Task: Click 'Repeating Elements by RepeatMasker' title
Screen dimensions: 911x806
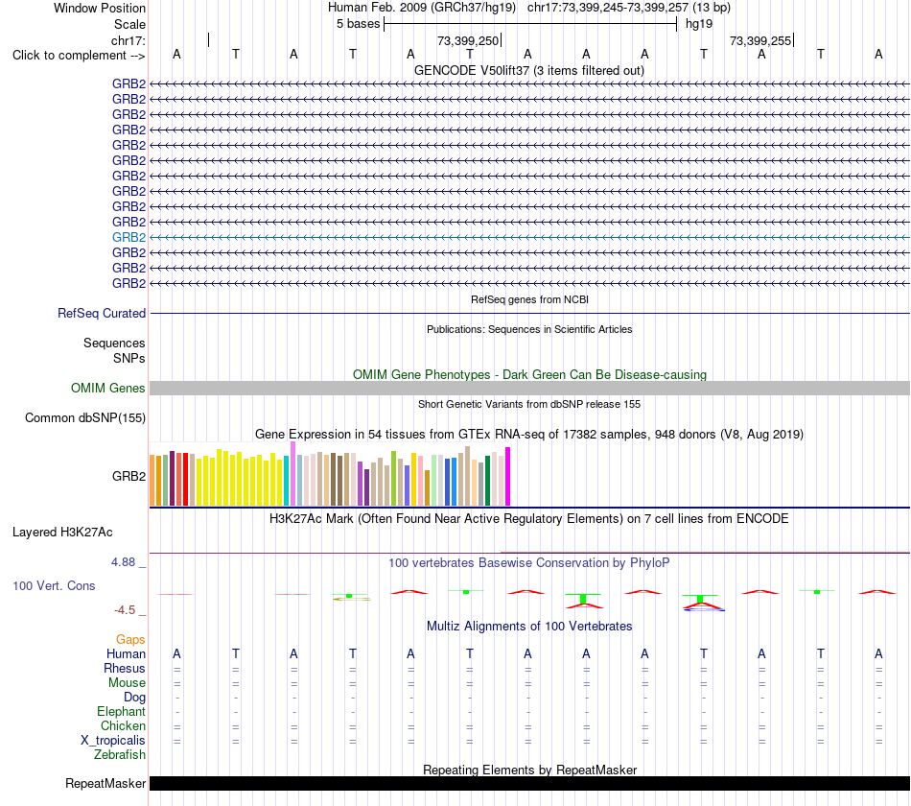Action: pos(530,770)
